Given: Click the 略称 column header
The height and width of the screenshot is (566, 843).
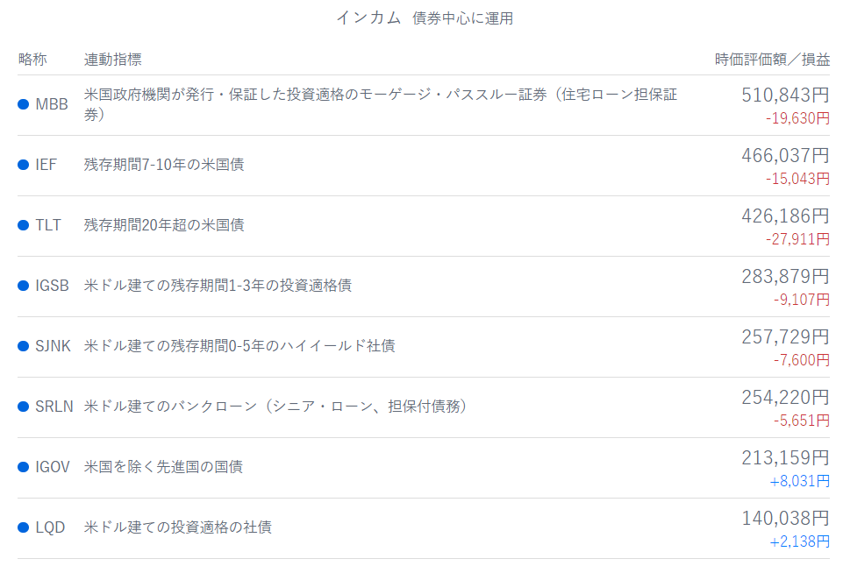Looking at the screenshot, I should pos(32,60).
